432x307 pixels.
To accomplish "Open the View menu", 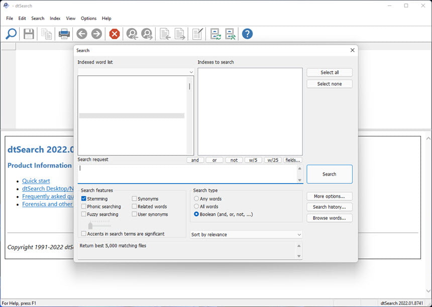I will click(70, 19).
